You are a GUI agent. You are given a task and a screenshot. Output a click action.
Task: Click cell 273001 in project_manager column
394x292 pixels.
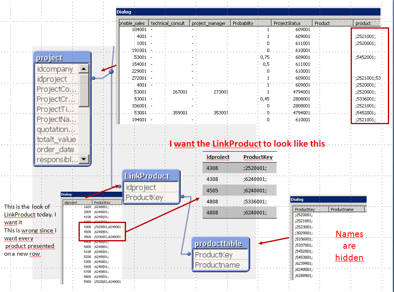click(x=221, y=92)
